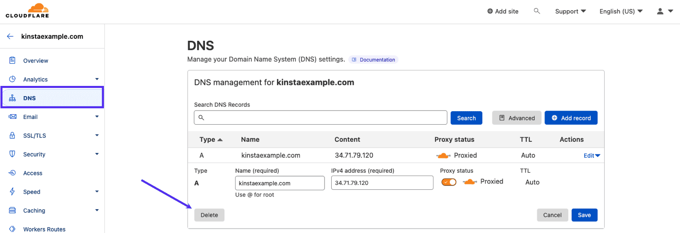Open the Documentation link
The height and width of the screenshot is (233, 680).
pyautogui.click(x=373, y=60)
